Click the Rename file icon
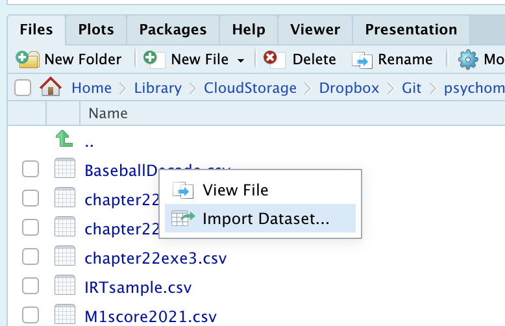 pos(362,60)
